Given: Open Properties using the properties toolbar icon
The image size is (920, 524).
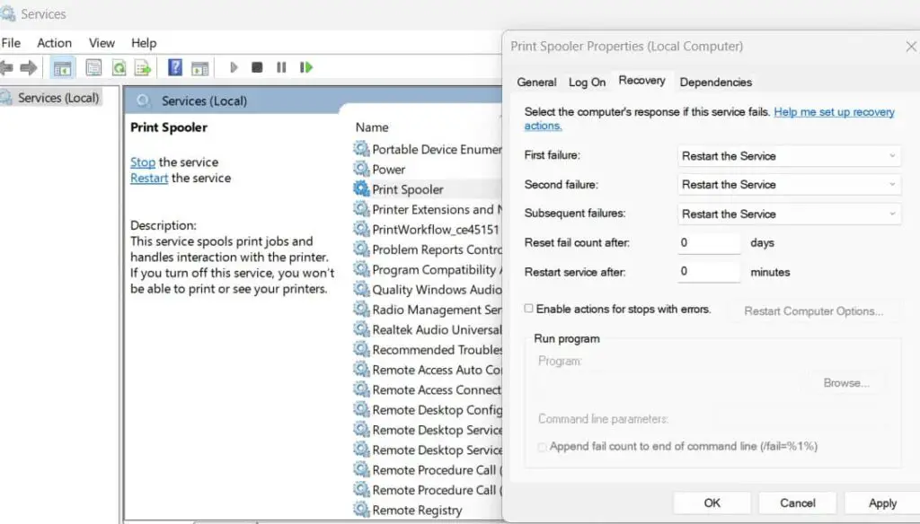Looking at the screenshot, I should [x=94, y=66].
